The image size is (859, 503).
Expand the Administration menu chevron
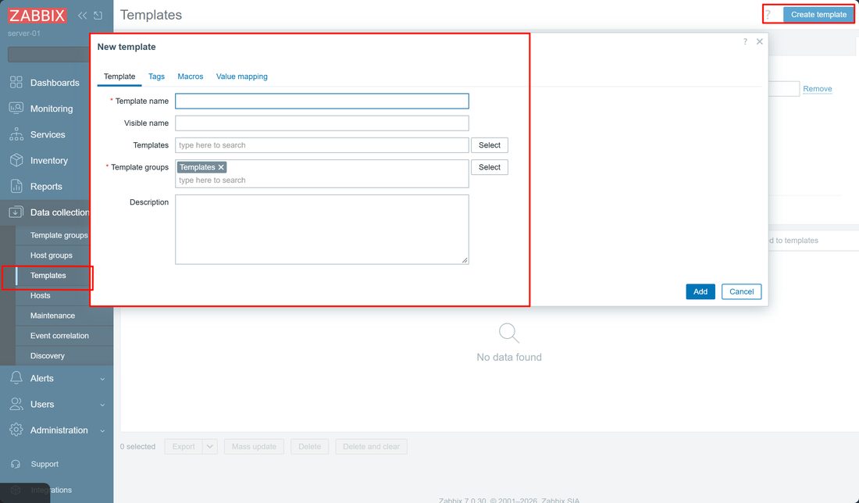coord(102,430)
